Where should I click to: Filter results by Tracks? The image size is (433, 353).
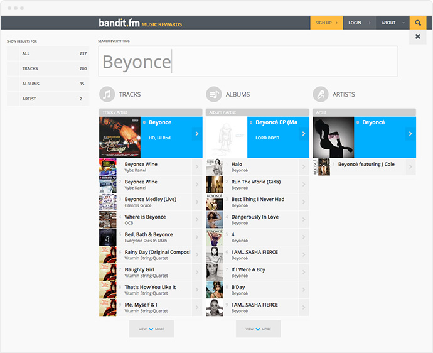[48, 68]
